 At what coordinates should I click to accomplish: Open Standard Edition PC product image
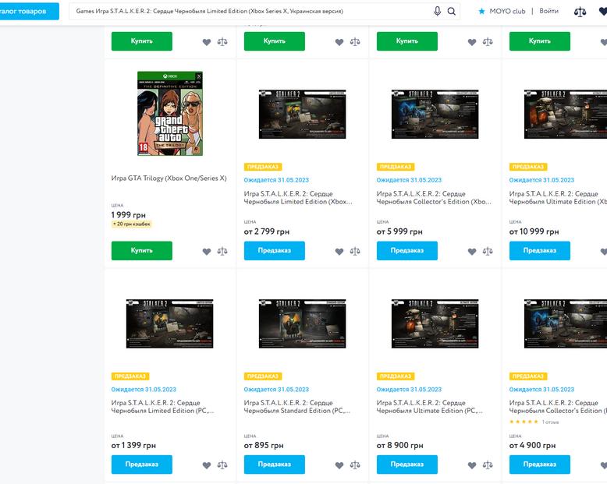[303, 323]
